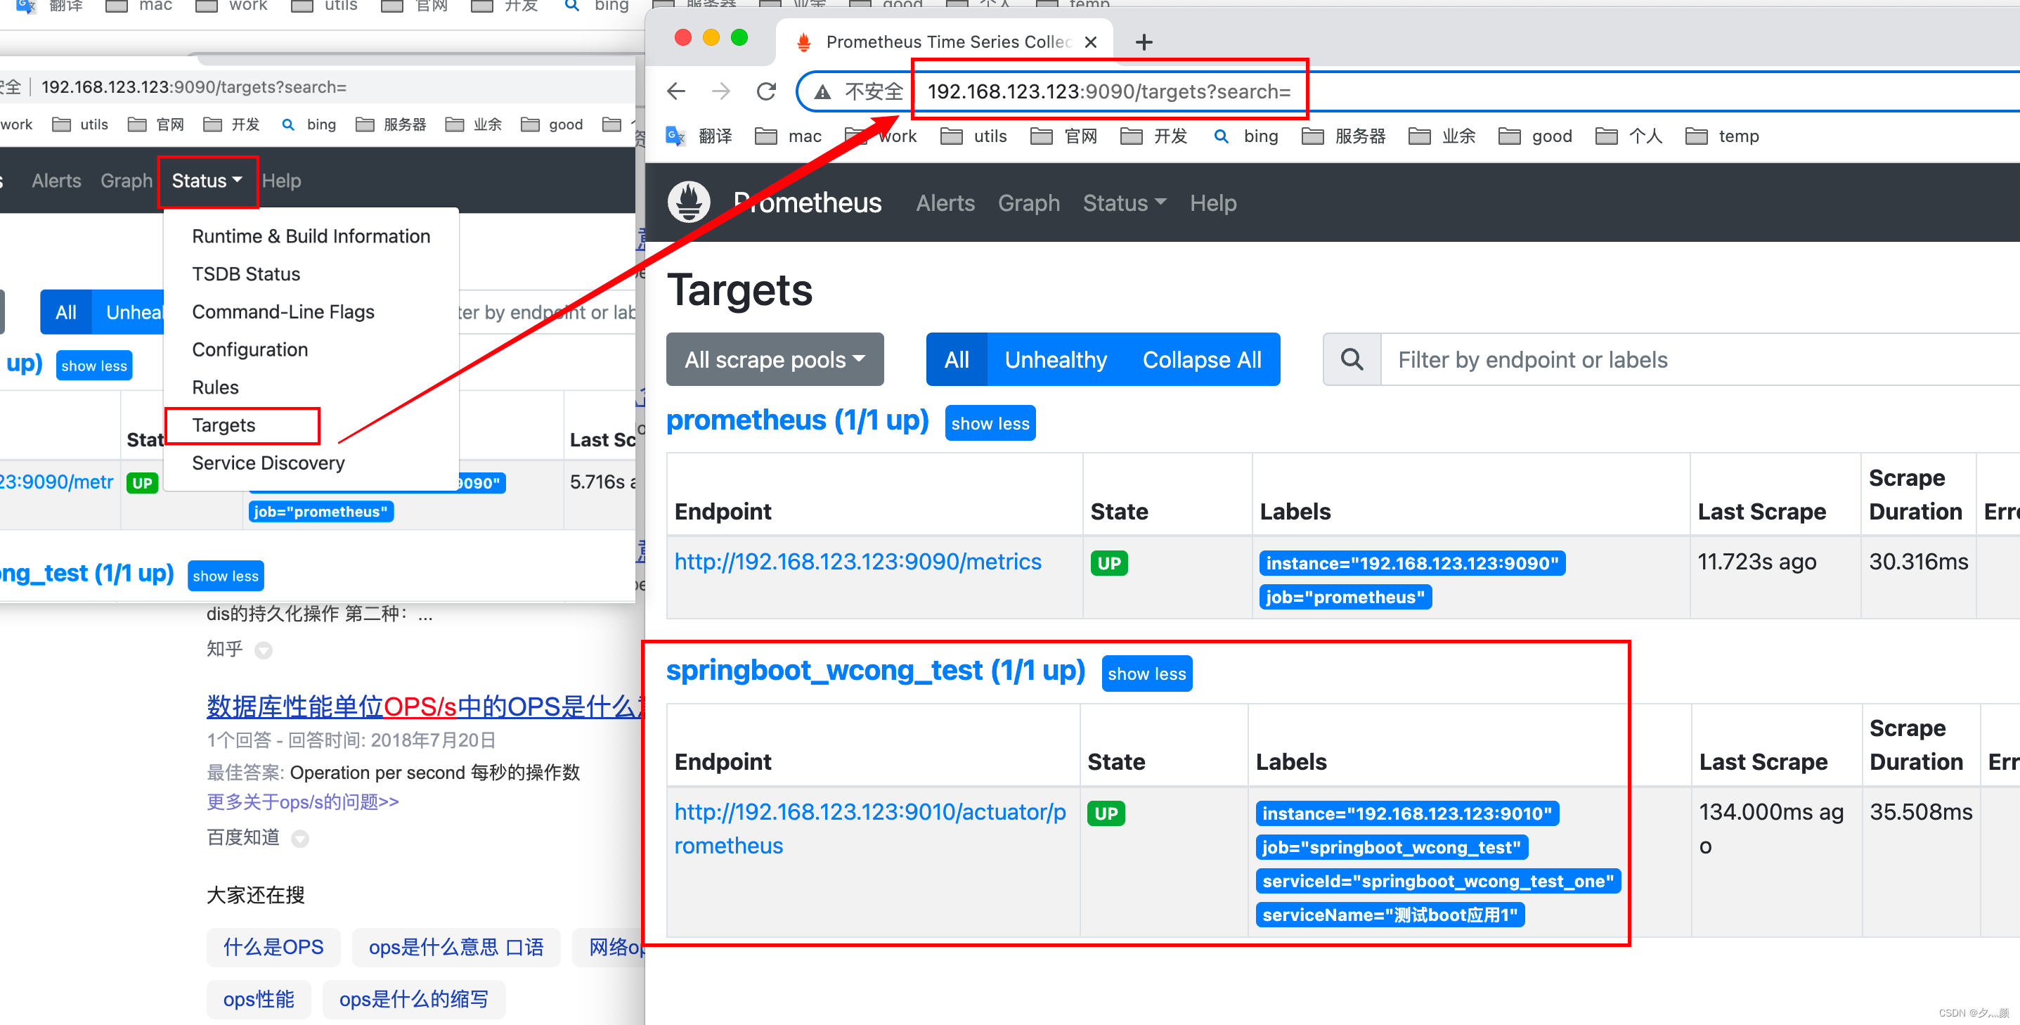Open Graph in right window navbar
This screenshot has height=1025, width=2020.
click(x=1028, y=203)
